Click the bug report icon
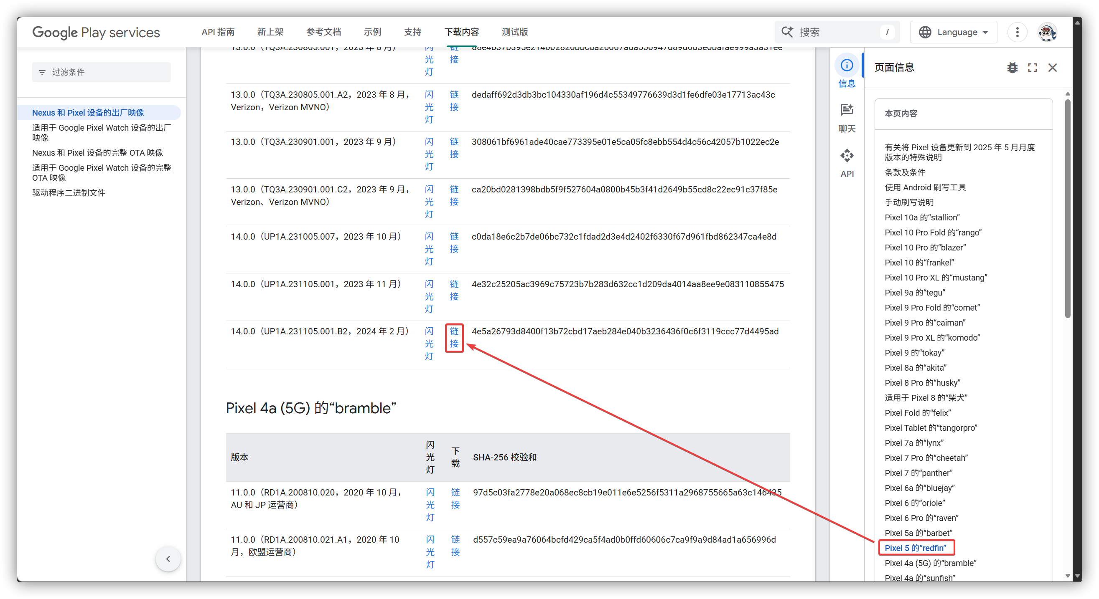 pos(1012,67)
